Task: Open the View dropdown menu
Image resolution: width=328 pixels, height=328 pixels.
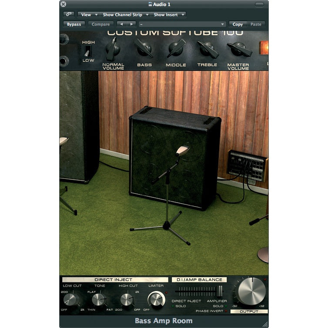Action: pos(89,15)
